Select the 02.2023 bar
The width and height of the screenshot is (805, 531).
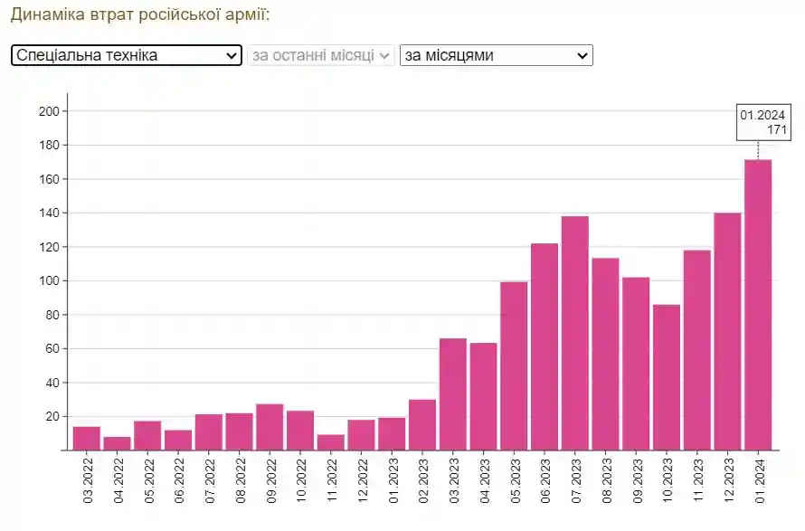[x=422, y=425]
